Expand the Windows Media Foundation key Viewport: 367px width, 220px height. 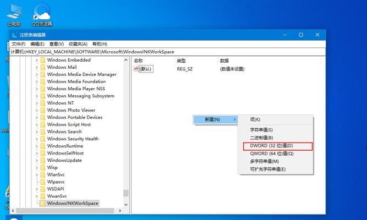36,82
